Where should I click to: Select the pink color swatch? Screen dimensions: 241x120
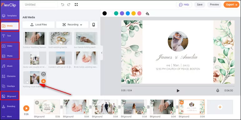point(139,13)
